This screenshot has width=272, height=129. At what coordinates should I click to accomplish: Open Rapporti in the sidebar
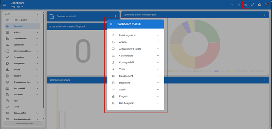click(x=22, y=76)
